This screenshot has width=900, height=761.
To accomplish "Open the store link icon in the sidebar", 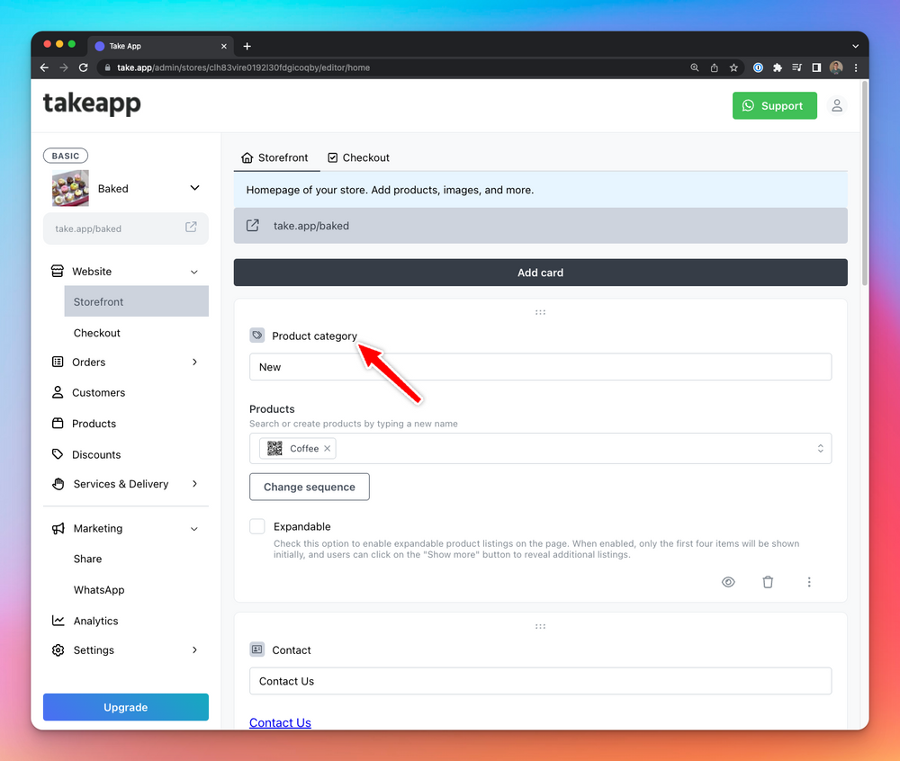I will click(191, 228).
